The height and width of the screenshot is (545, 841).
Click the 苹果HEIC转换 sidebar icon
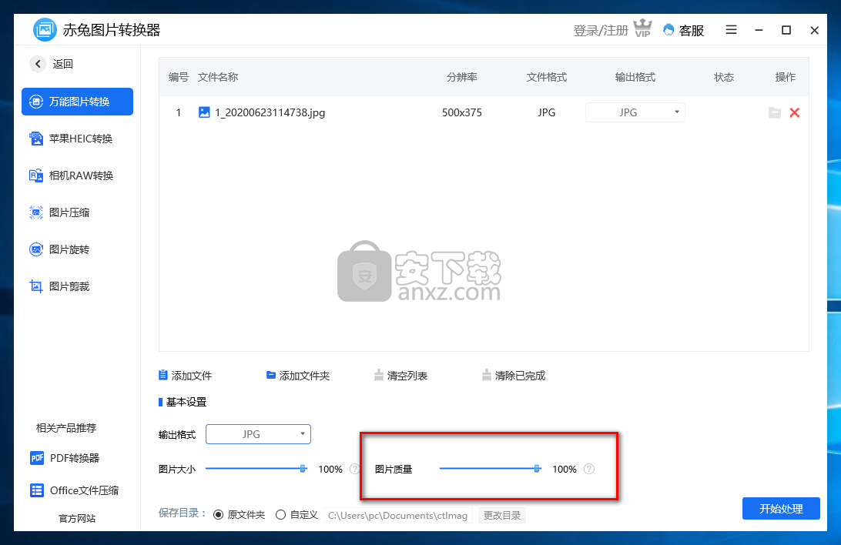tap(36, 139)
